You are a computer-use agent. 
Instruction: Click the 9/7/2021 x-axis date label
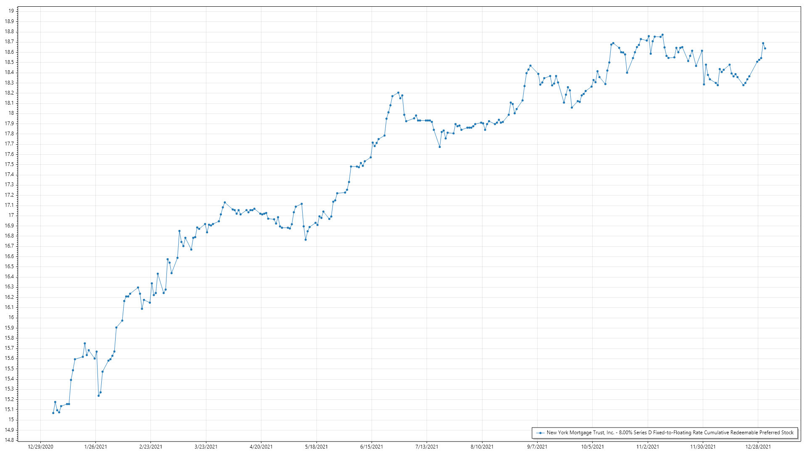[x=537, y=446]
